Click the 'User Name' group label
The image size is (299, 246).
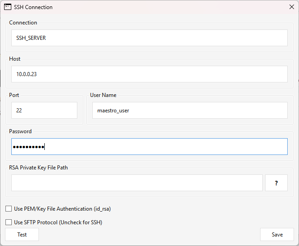[103, 95]
